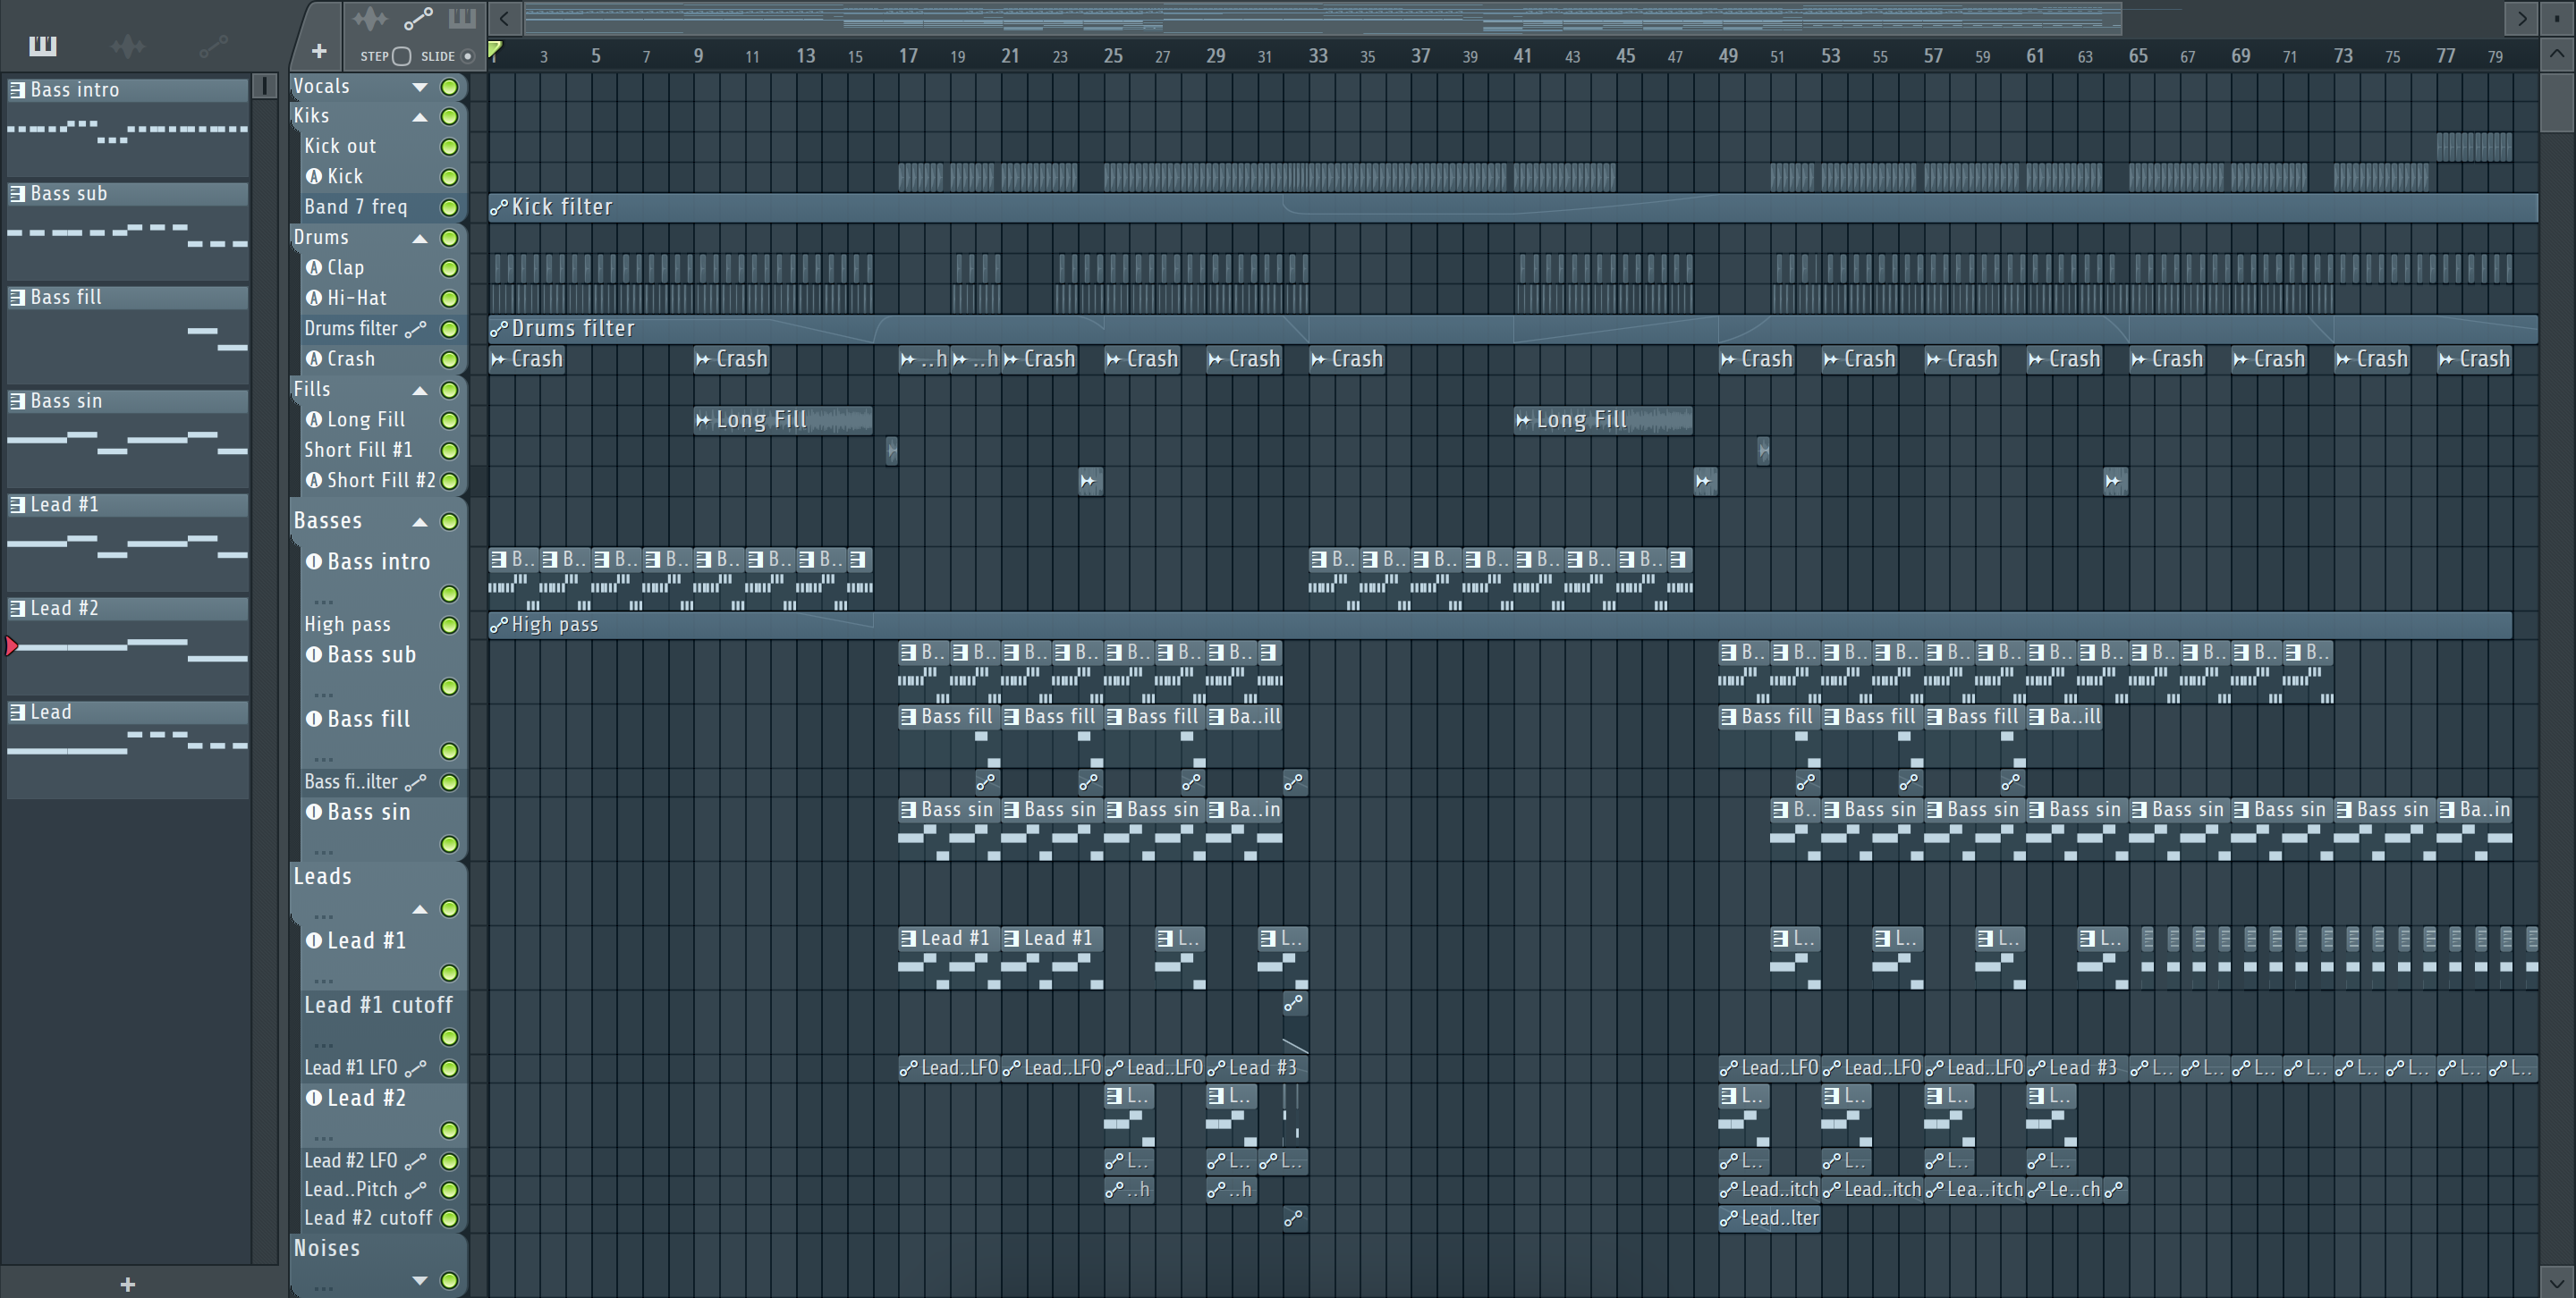Select the Lead #1 cutoff track label
2576x1298 pixels.
pos(378,1005)
